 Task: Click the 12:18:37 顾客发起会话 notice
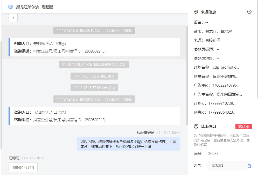tap(94, 99)
